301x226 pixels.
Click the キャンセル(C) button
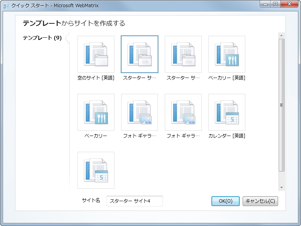click(260, 201)
